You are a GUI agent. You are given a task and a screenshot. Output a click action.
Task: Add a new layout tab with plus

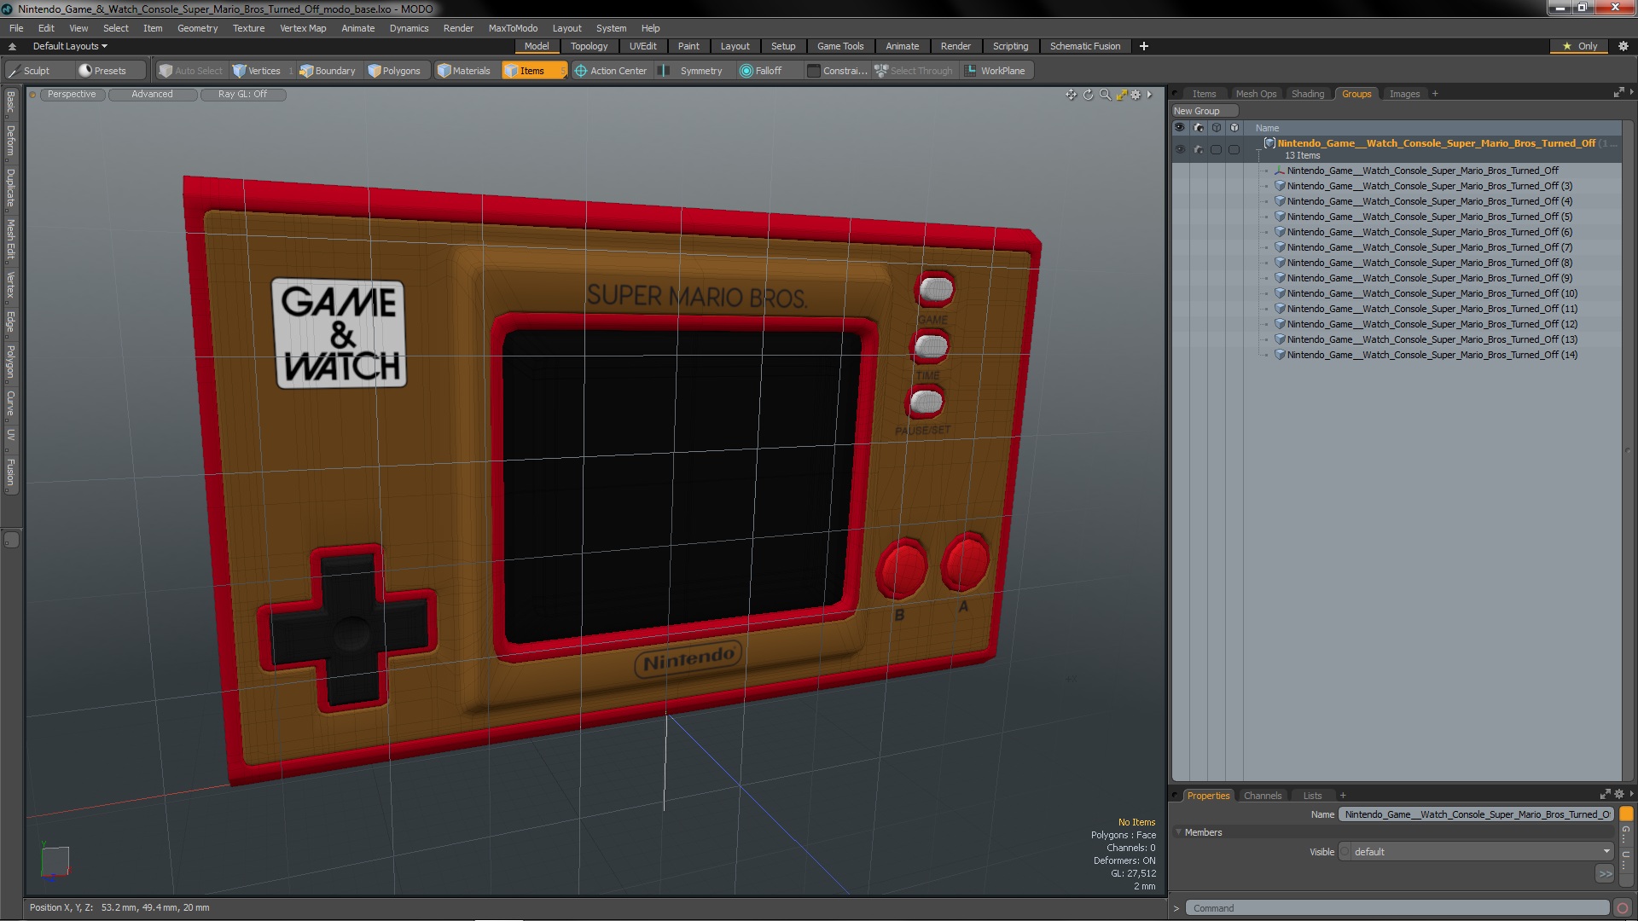point(1144,46)
